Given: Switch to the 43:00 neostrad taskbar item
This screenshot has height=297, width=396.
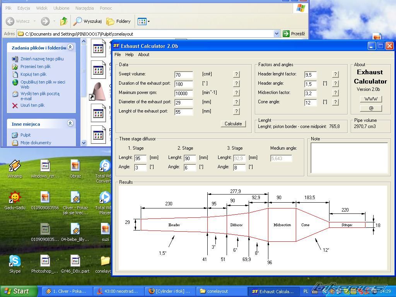Looking at the screenshot, I should [x=118, y=291].
